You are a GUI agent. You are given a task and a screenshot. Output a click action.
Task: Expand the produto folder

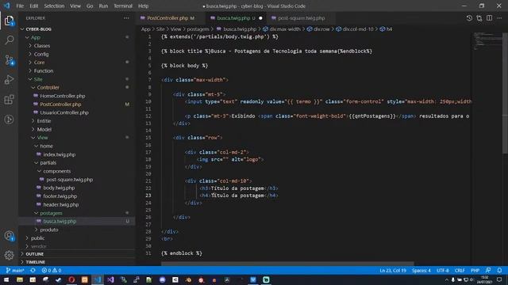[x=49, y=230]
